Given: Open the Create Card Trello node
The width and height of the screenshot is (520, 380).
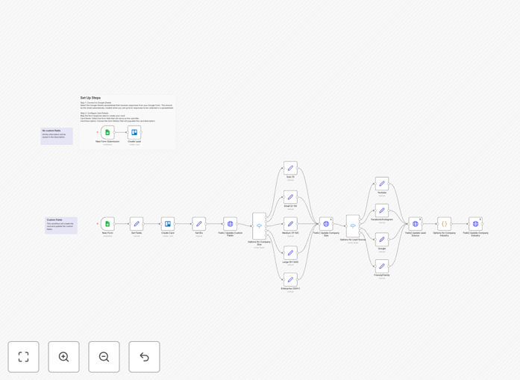Looking at the screenshot, I should (x=167, y=224).
